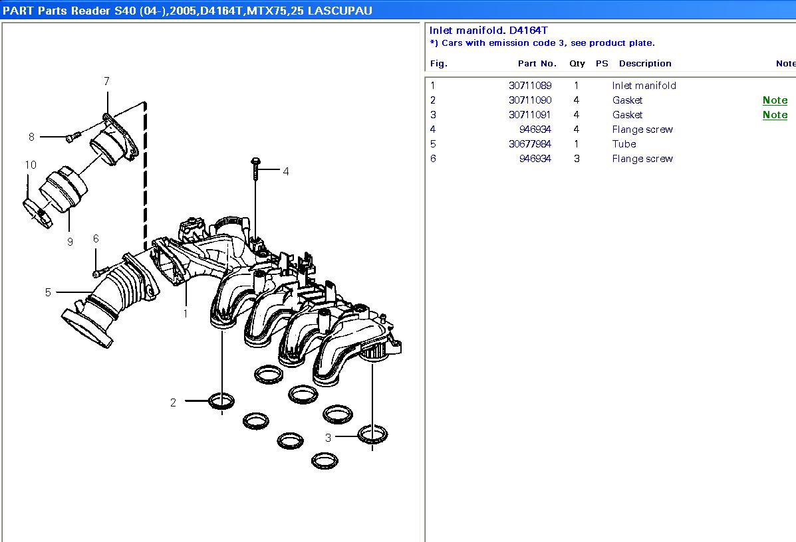Image resolution: width=796 pixels, height=542 pixels.
Task: Click the 'Inlet manifold' description in the table
Action: click(x=644, y=86)
